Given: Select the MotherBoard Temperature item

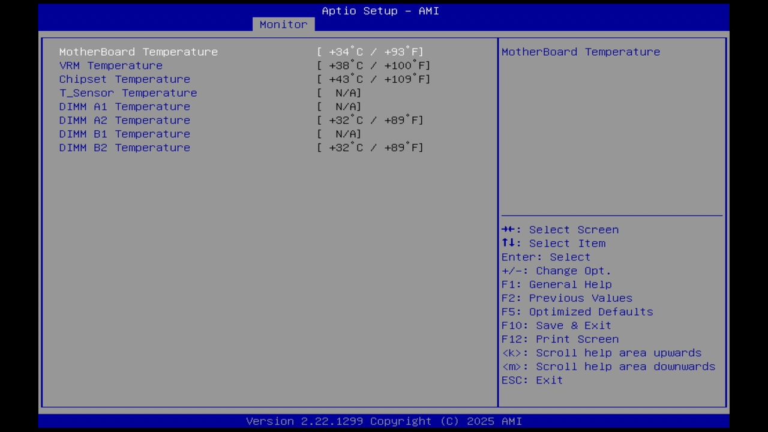Looking at the screenshot, I should (x=138, y=52).
